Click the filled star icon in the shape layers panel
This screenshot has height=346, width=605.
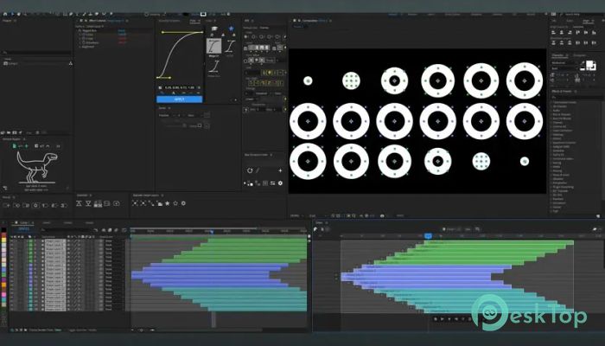(168, 203)
